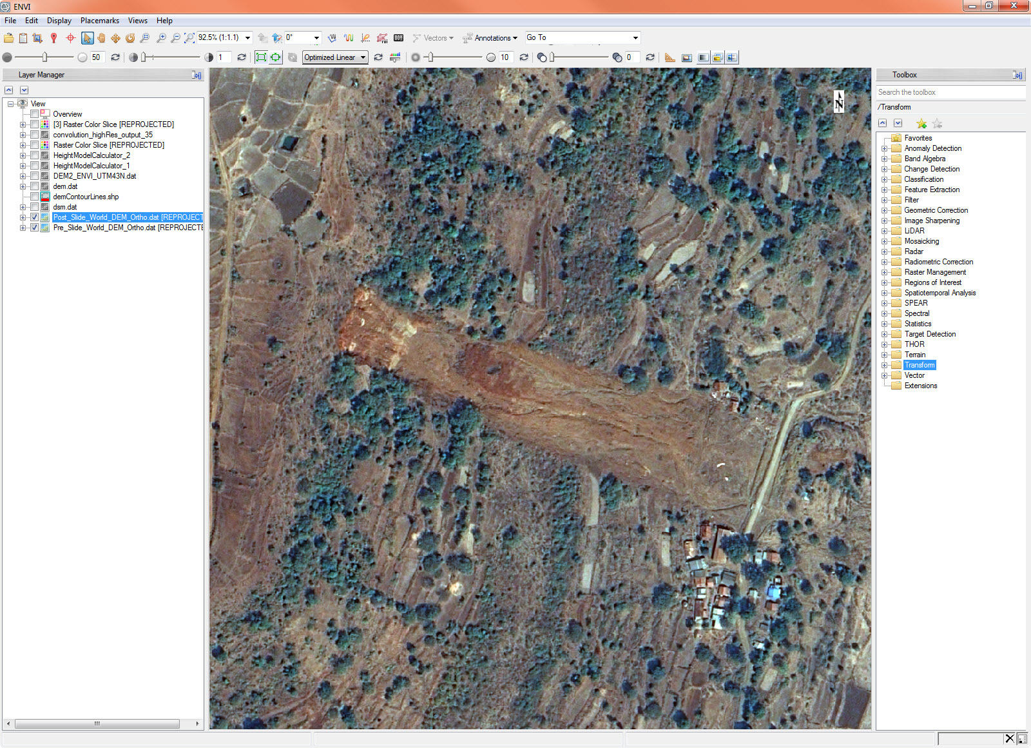Select the Rotate view tool
Viewport: 1031px width, 748px height.
[130, 38]
